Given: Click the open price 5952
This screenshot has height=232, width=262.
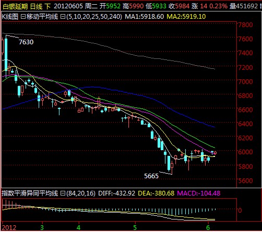Looking at the screenshot, I should coord(113,6).
